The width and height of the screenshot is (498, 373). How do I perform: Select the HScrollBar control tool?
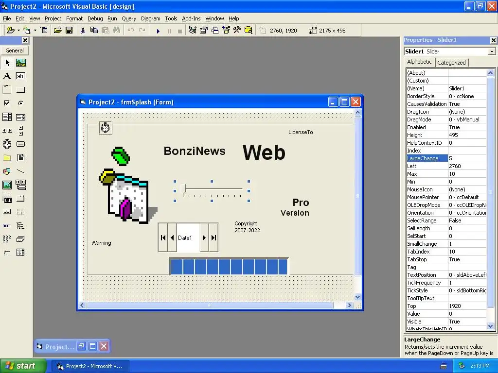pos(7,130)
